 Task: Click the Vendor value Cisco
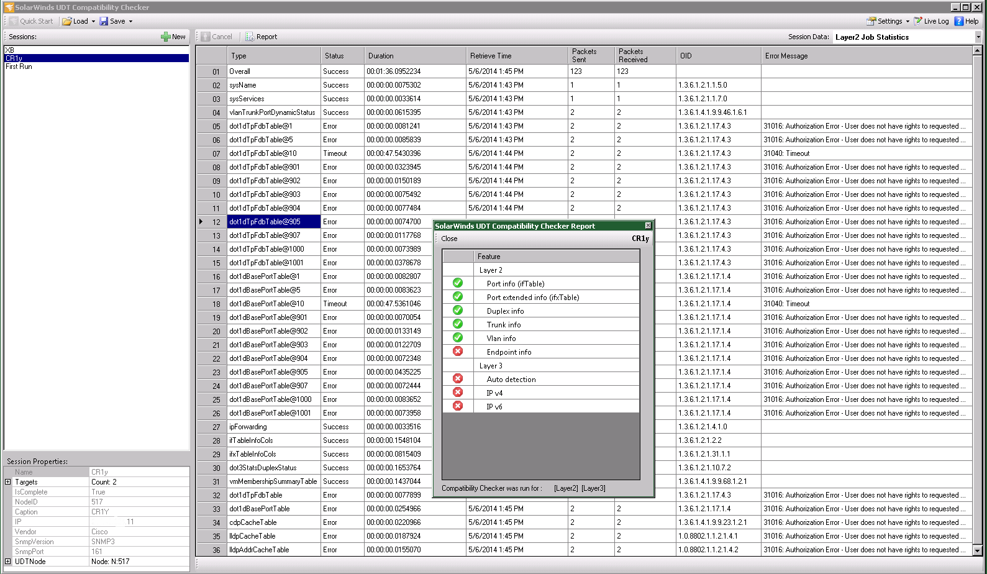139,532
